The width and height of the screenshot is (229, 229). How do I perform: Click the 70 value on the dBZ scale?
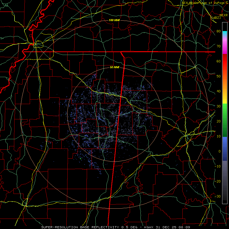219,46
